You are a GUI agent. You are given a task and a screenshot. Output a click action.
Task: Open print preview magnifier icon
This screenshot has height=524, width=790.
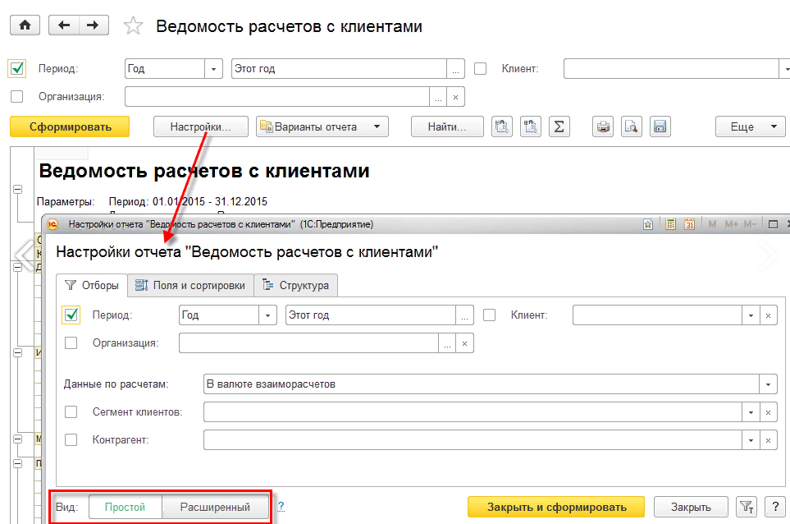pyautogui.click(x=631, y=126)
